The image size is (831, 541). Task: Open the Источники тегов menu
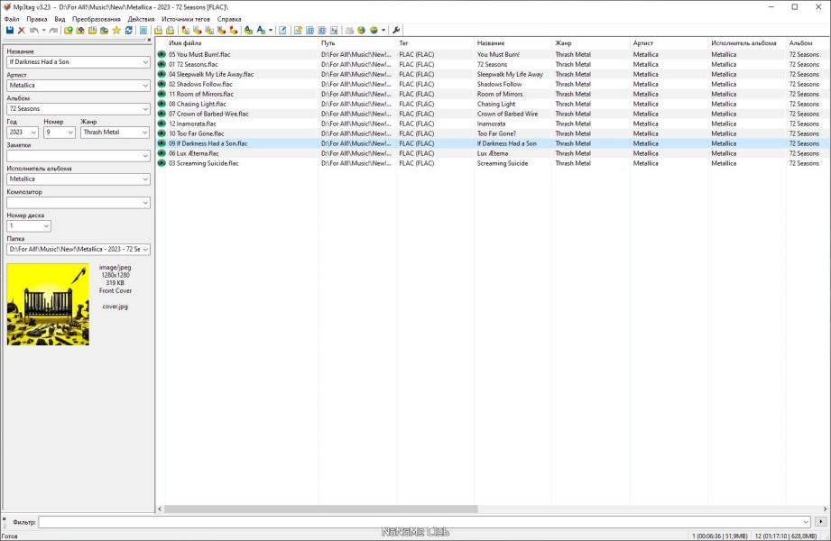(x=186, y=19)
